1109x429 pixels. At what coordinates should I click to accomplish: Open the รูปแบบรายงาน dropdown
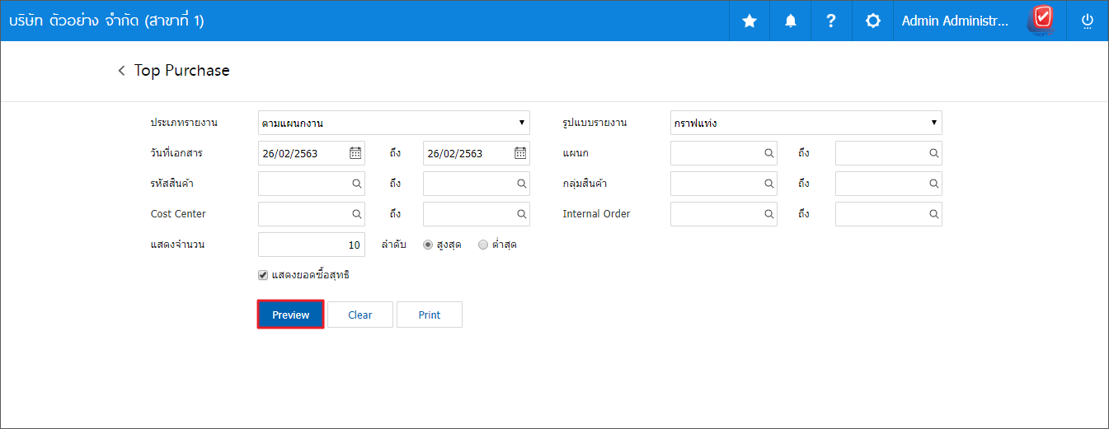tap(806, 123)
